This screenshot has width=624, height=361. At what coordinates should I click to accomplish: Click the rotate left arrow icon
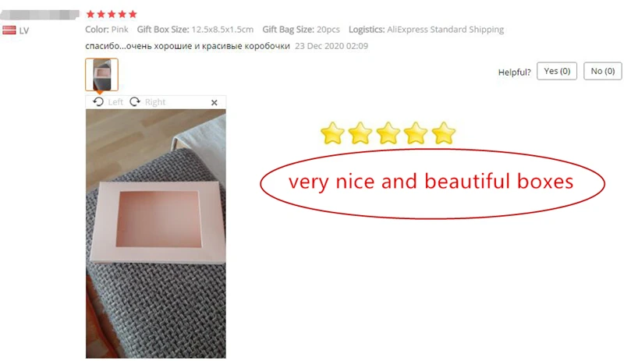pyautogui.click(x=98, y=102)
